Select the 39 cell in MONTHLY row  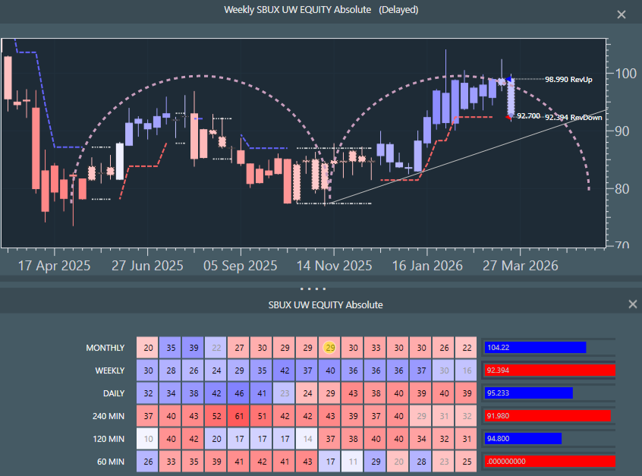tap(194, 348)
